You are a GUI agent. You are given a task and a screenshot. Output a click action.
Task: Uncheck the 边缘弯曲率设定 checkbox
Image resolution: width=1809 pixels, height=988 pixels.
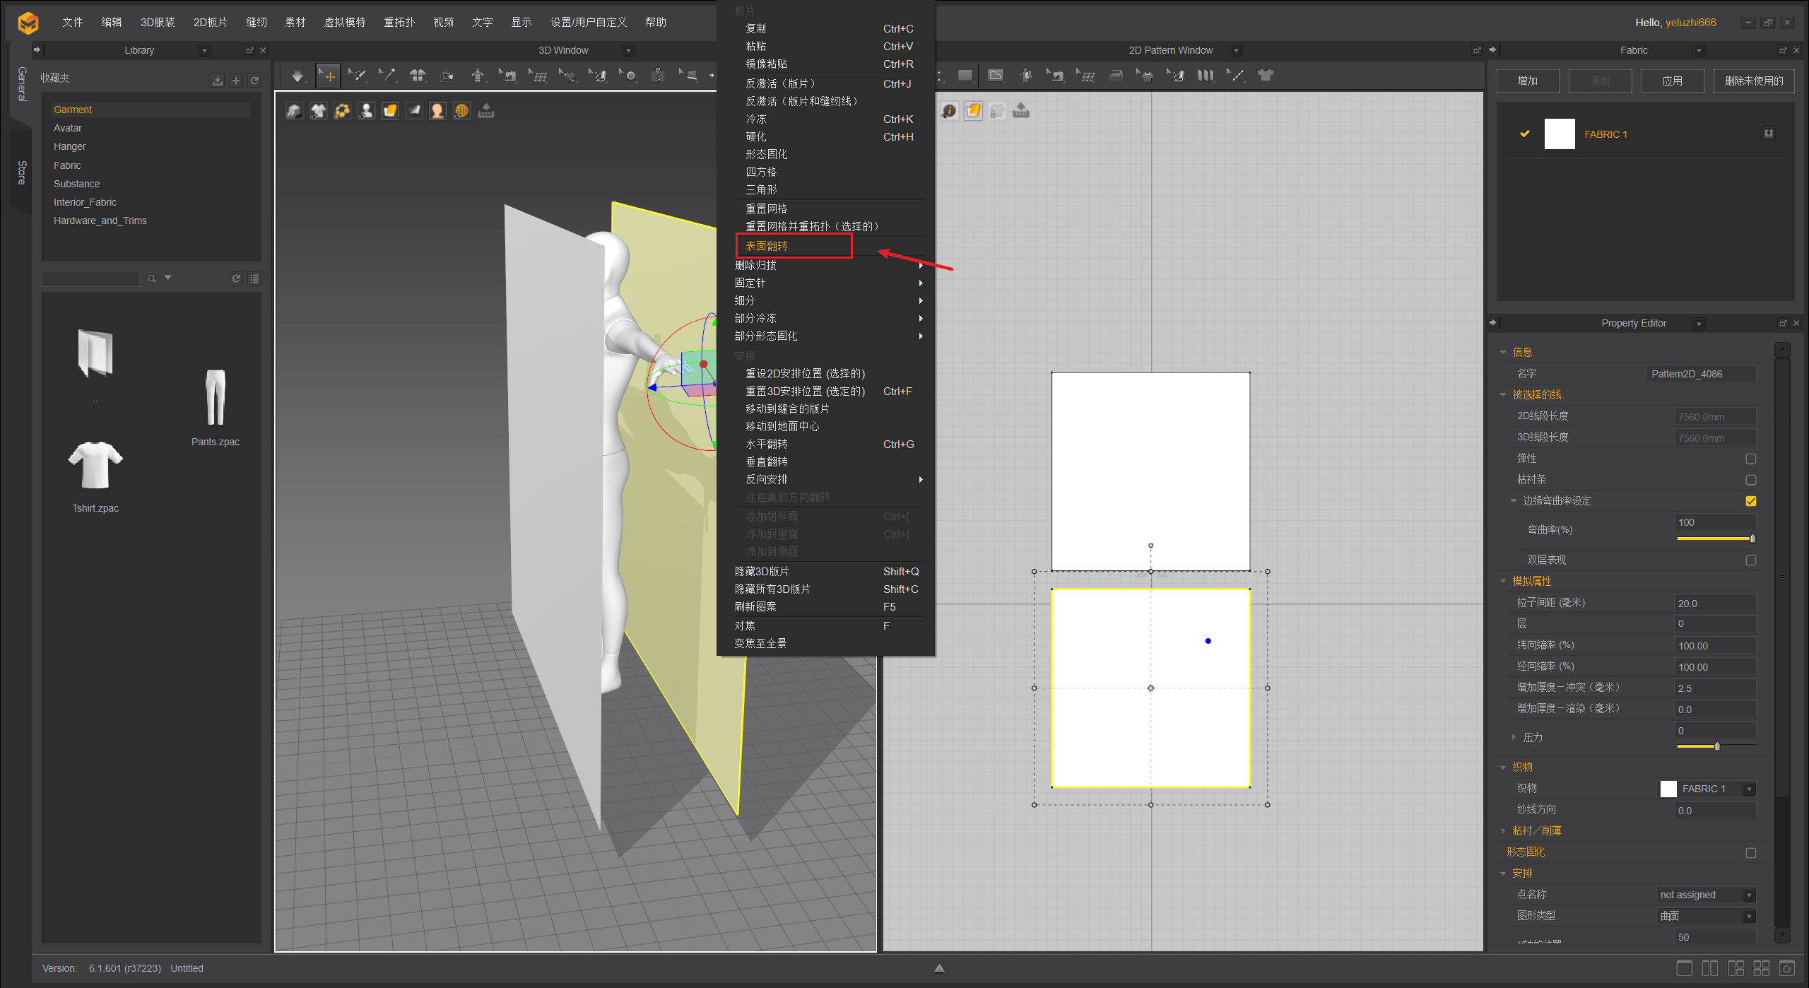click(x=1750, y=501)
